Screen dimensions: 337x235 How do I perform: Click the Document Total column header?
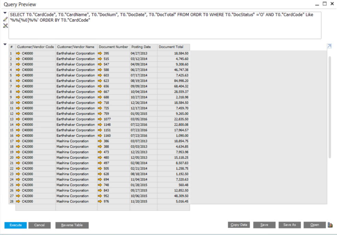click(173, 47)
